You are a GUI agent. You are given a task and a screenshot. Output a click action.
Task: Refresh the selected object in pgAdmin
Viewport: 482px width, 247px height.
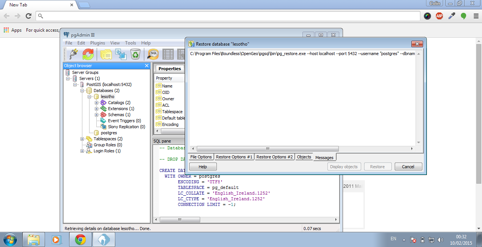click(88, 54)
